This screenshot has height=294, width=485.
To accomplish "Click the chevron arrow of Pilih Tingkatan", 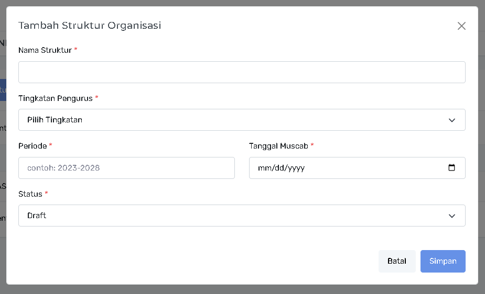I will coord(452,120).
